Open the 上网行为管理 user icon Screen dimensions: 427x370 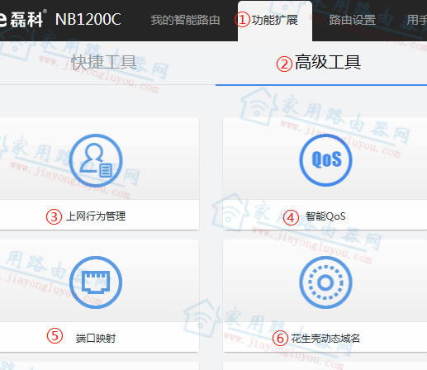pyautogui.click(x=96, y=160)
